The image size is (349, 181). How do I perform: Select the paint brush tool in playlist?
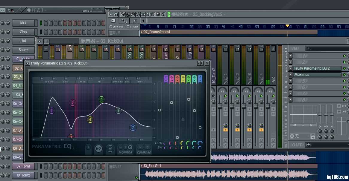coord(128,14)
